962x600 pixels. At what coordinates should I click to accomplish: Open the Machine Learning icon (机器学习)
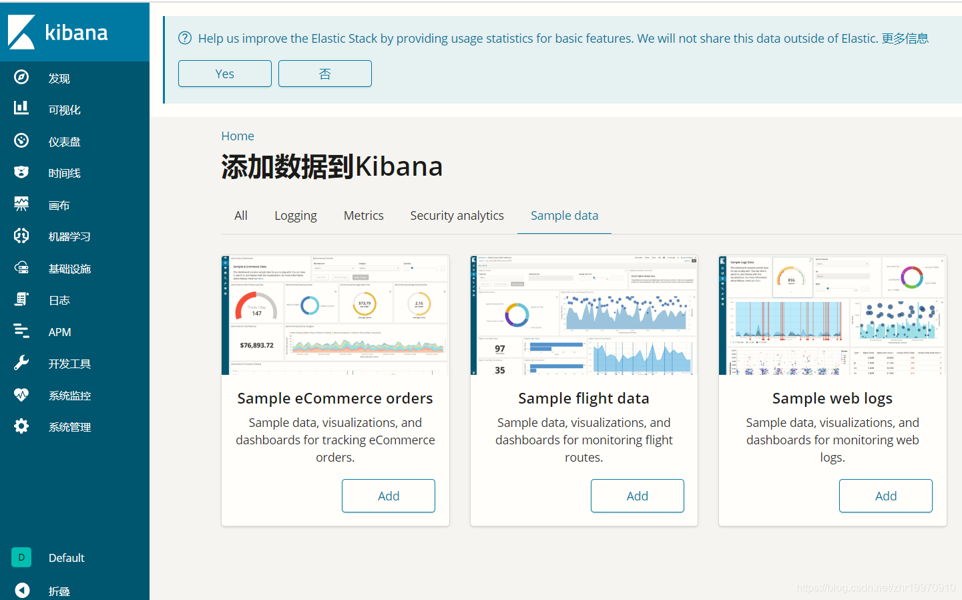point(21,236)
